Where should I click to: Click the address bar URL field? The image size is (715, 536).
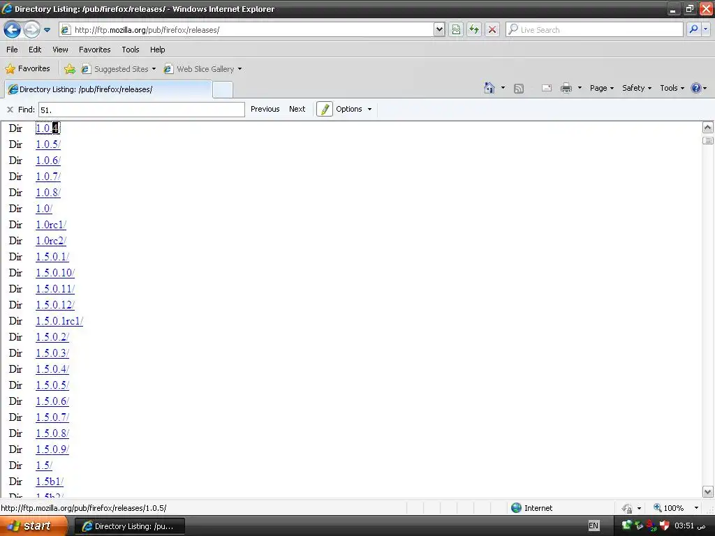pyautogui.click(x=246, y=30)
